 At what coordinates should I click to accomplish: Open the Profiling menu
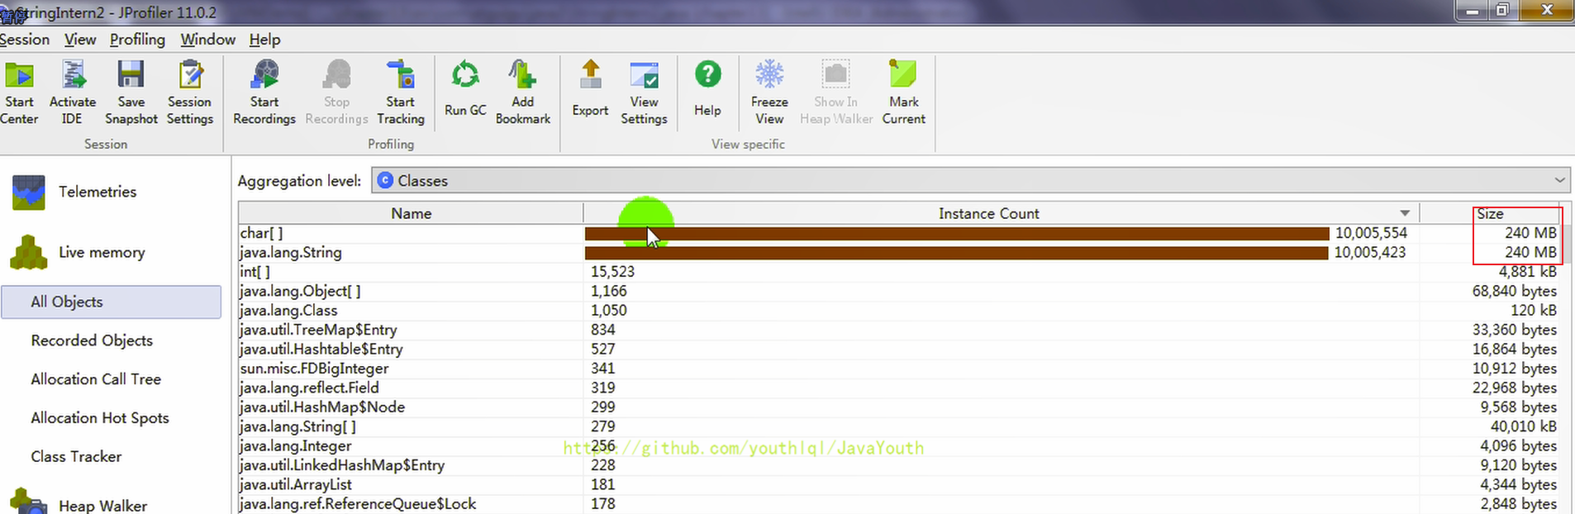pos(137,40)
